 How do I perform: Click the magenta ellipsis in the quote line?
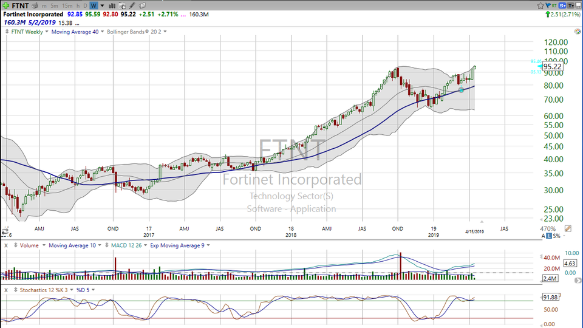click(x=183, y=15)
